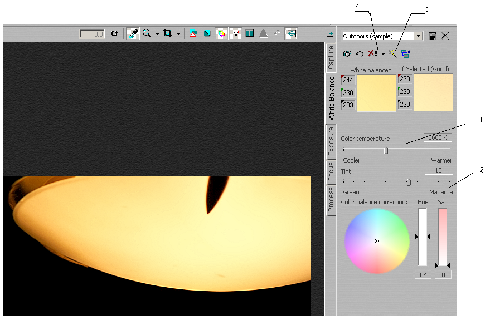Open the crop tool dropdown arrow
Screen dimensions: 495x320
click(178, 34)
